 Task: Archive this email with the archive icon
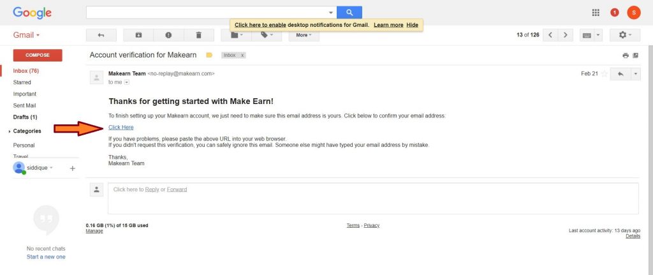point(138,35)
